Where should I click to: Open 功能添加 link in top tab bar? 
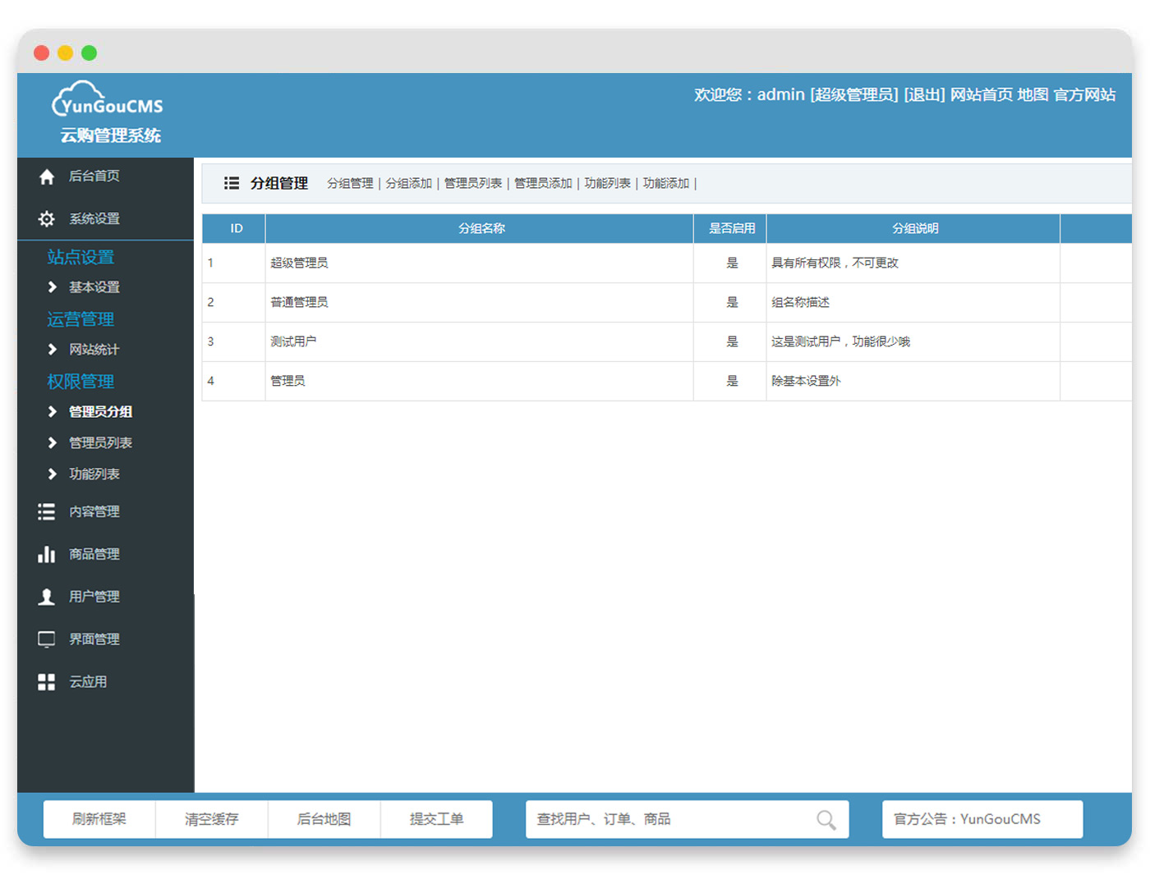tap(665, 184)
